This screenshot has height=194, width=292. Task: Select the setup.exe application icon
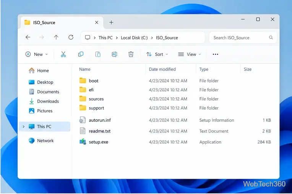tap(83, 142)
